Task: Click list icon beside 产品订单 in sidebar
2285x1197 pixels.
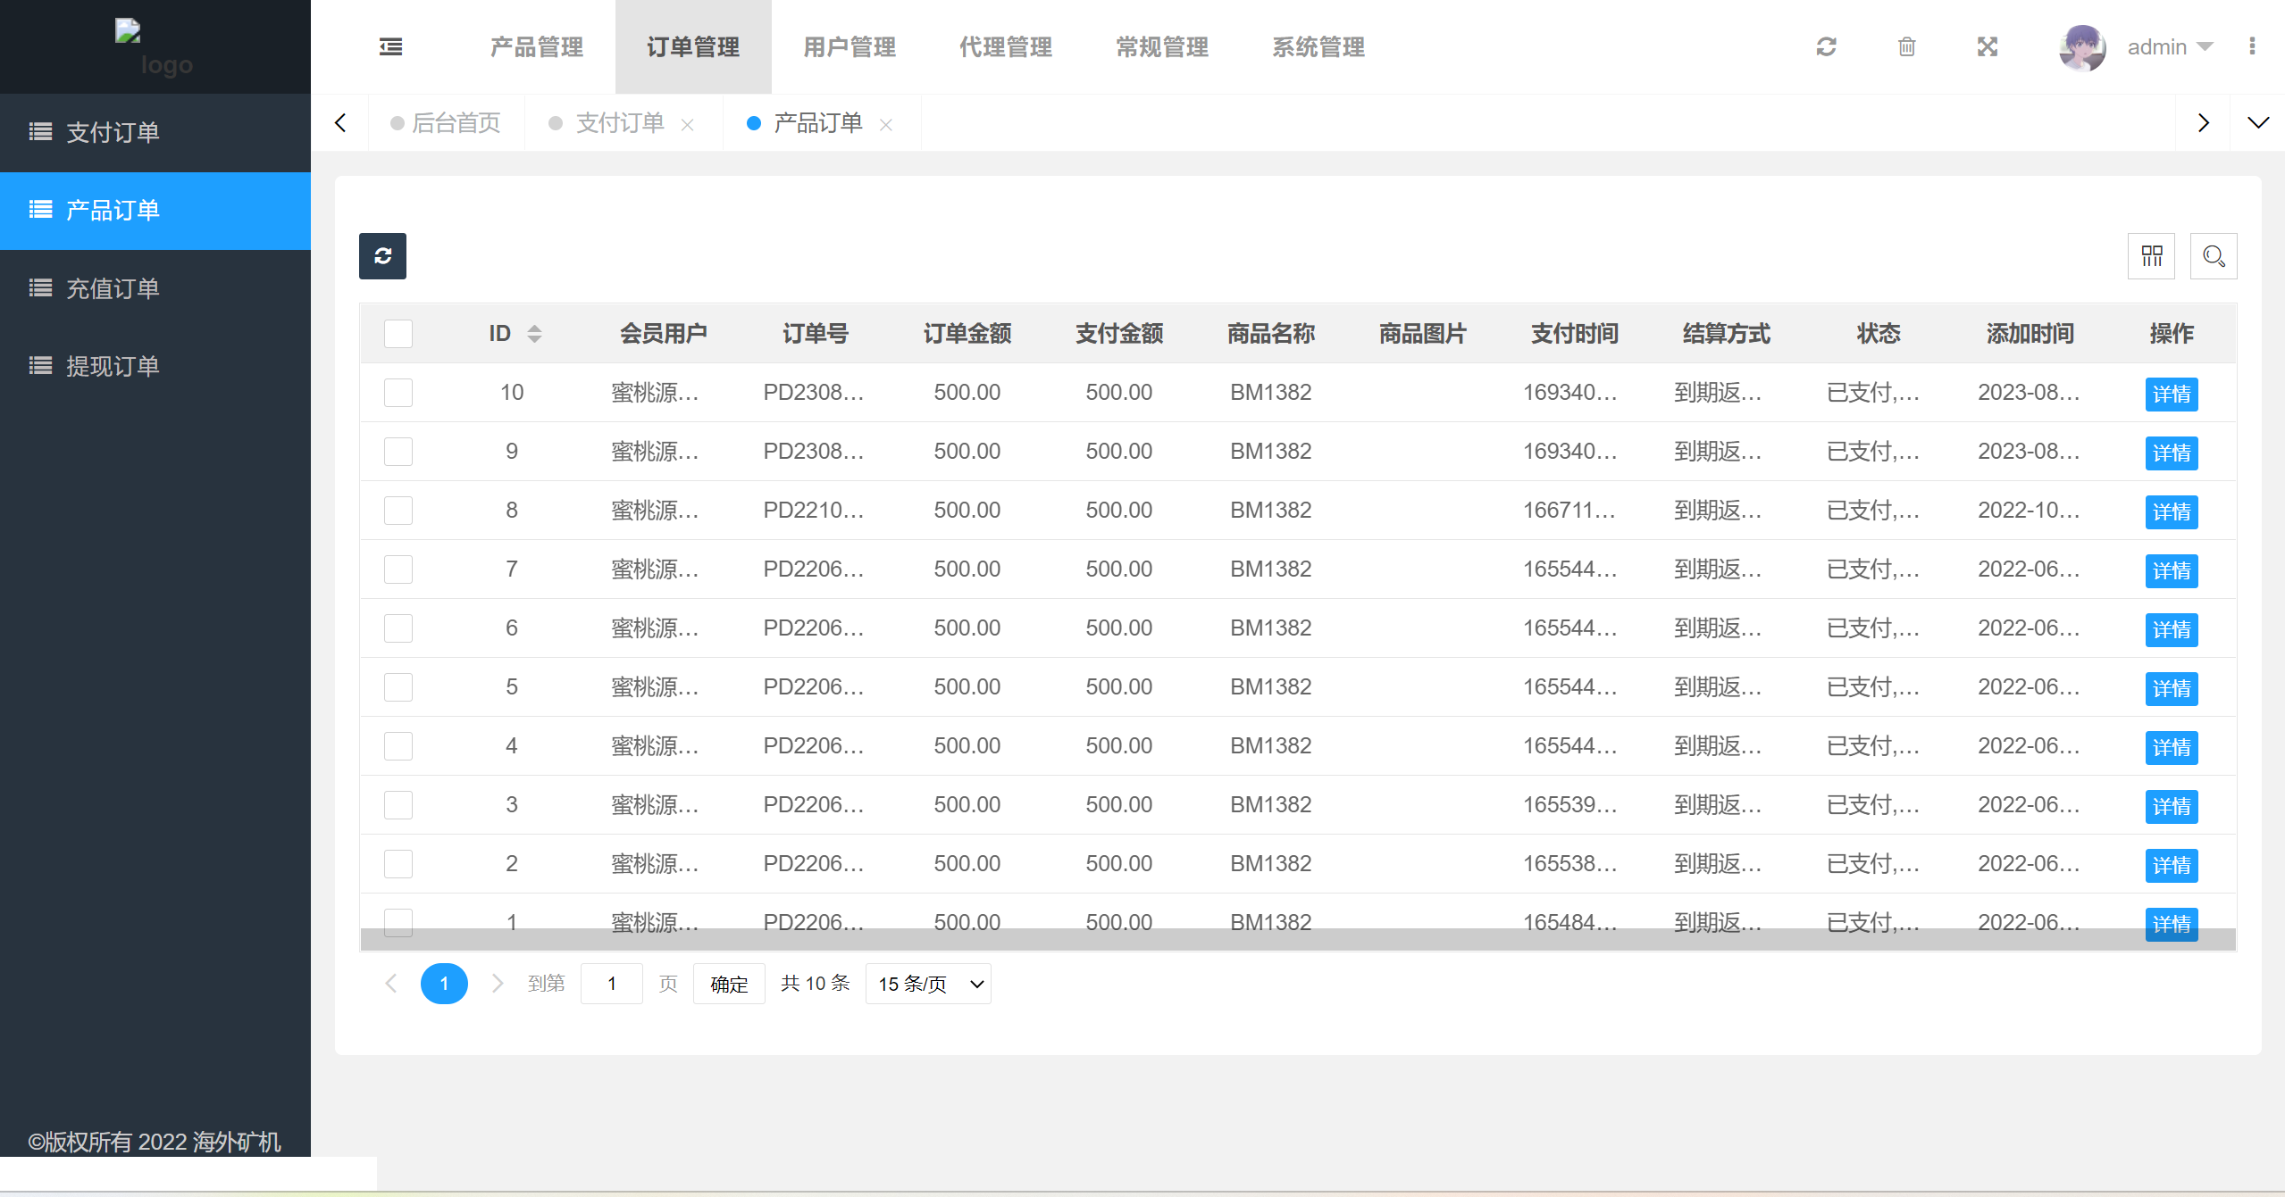Action: click(x=40, y=210)
